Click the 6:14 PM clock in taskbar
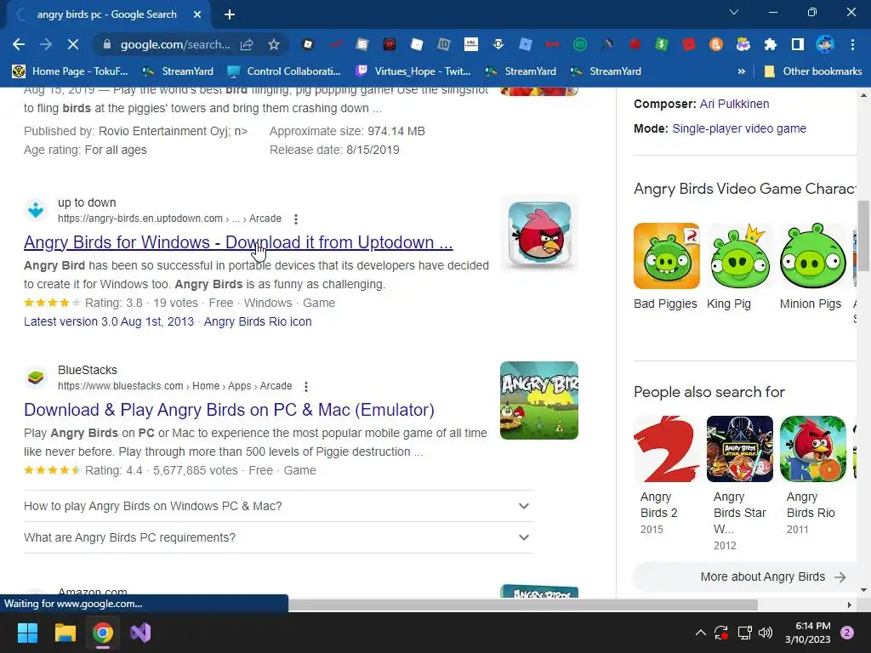This screenshot has width=871, height=653. pos(808,633)
